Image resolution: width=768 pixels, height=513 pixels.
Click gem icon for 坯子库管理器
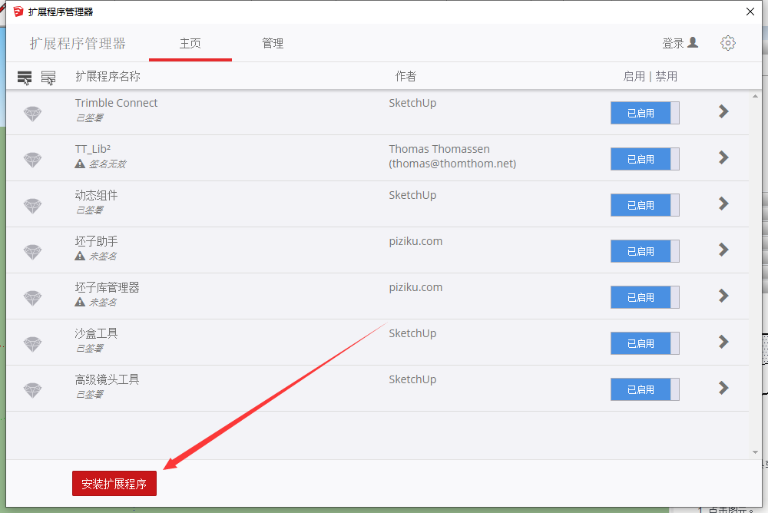(33, 298)
